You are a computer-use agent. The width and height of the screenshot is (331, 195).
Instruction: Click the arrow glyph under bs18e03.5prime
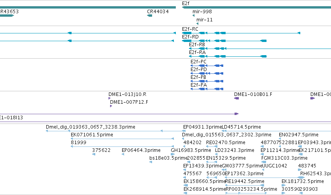pos(151,162)
